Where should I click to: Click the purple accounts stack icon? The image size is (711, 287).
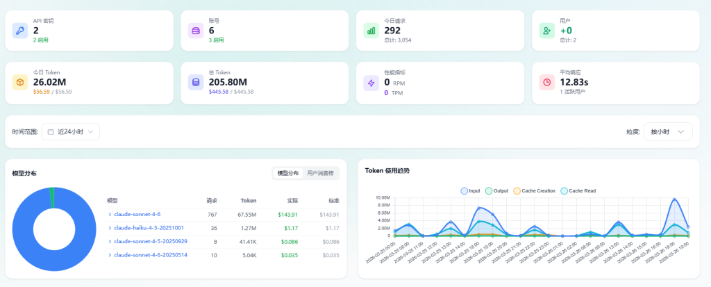196,31
